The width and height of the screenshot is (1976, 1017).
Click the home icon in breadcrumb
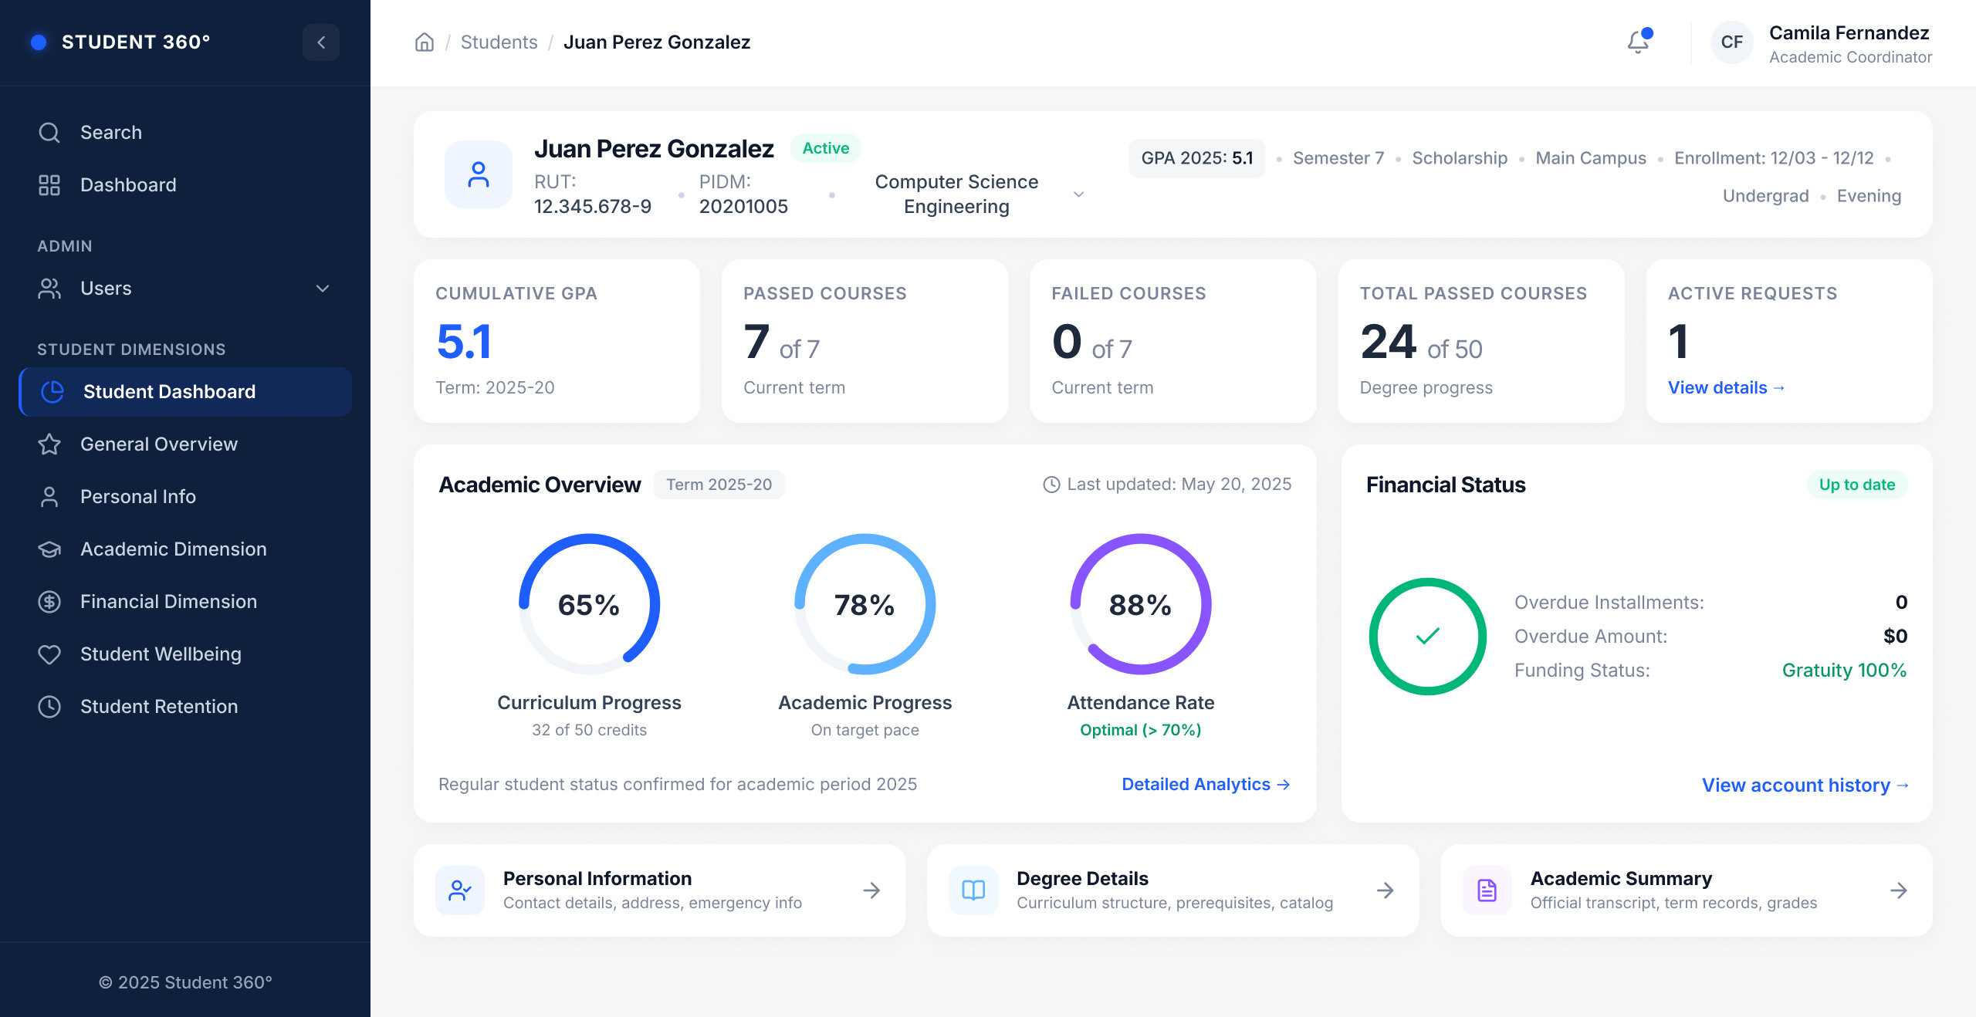click(425, 42)
